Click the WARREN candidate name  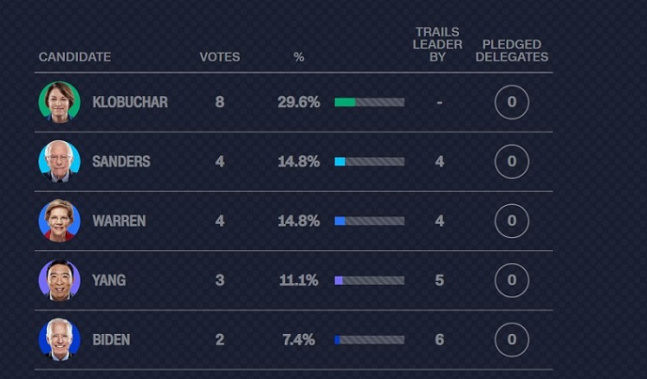pyautogui.click(x=118, y=220)
